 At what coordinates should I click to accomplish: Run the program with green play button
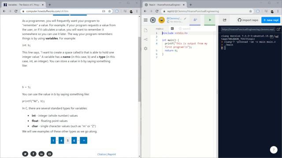(x=210, y=20)
